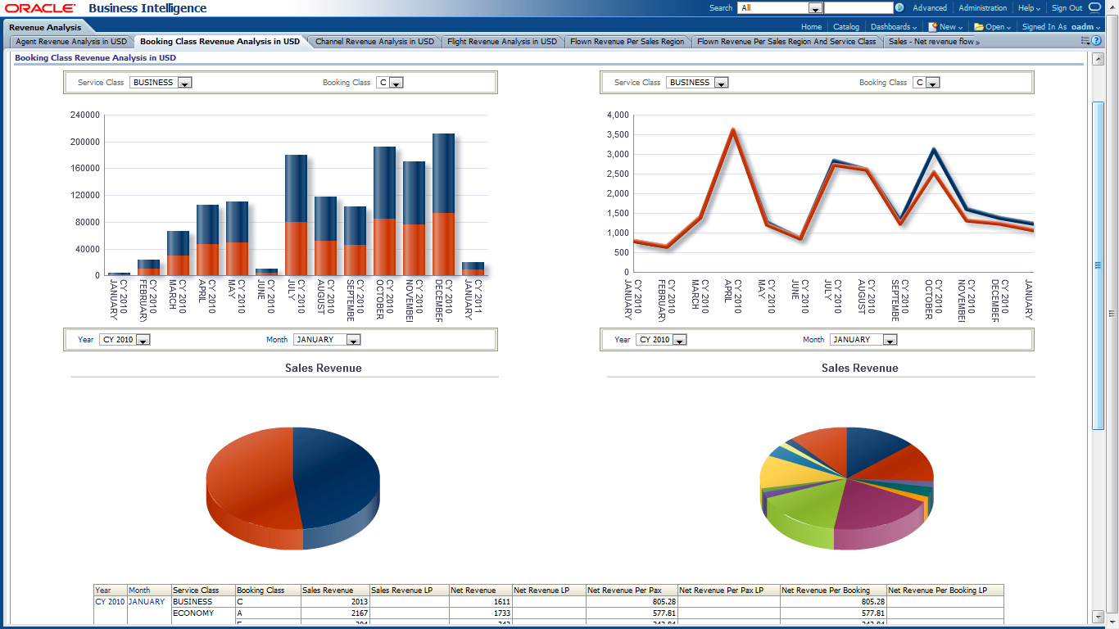Image resolution: width=1119 pixels, height=629 pixels.
Task: Go to the Catalog link
Action: (x=846, y=27)
